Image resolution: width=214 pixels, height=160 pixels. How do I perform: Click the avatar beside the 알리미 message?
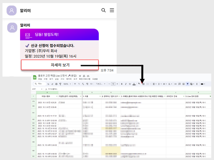[x=12, y=28]
